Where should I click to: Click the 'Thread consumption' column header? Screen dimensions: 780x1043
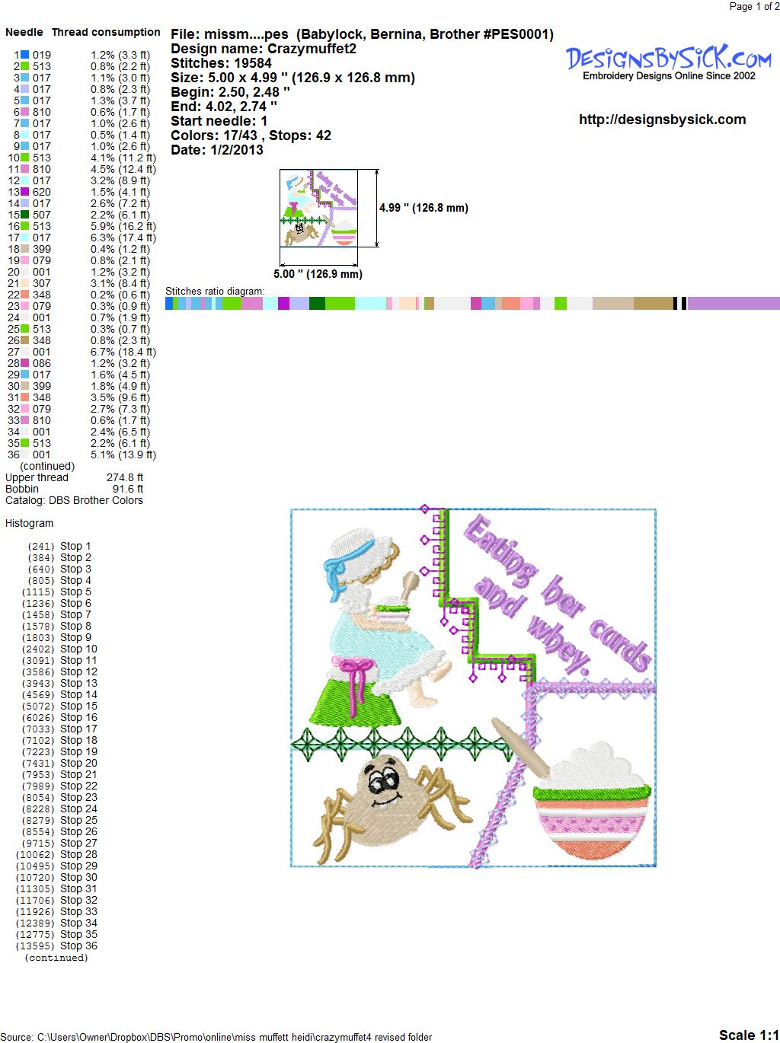(x=106, y=32)
